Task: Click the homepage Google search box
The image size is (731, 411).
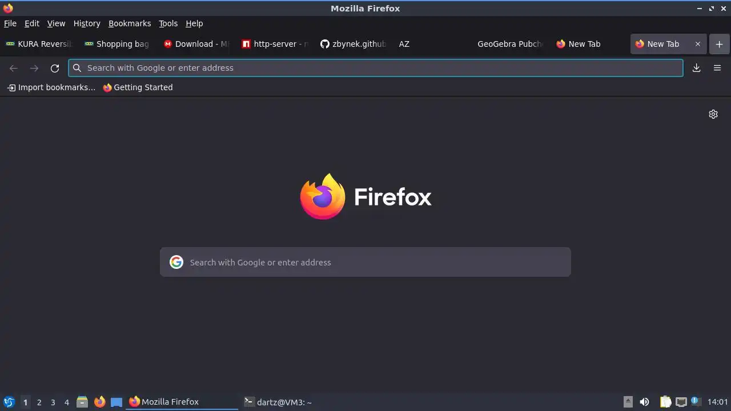Action: (365, 262)
